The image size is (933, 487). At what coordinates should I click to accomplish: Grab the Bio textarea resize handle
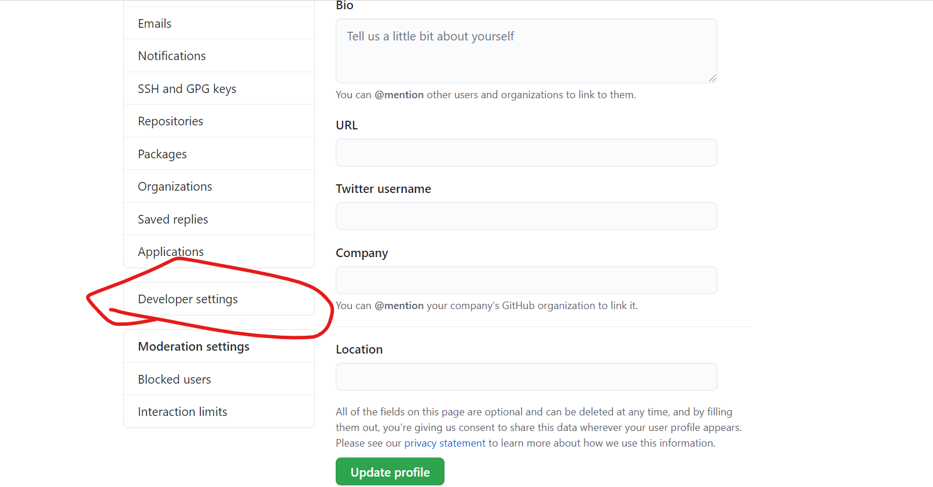pos(712,78)
